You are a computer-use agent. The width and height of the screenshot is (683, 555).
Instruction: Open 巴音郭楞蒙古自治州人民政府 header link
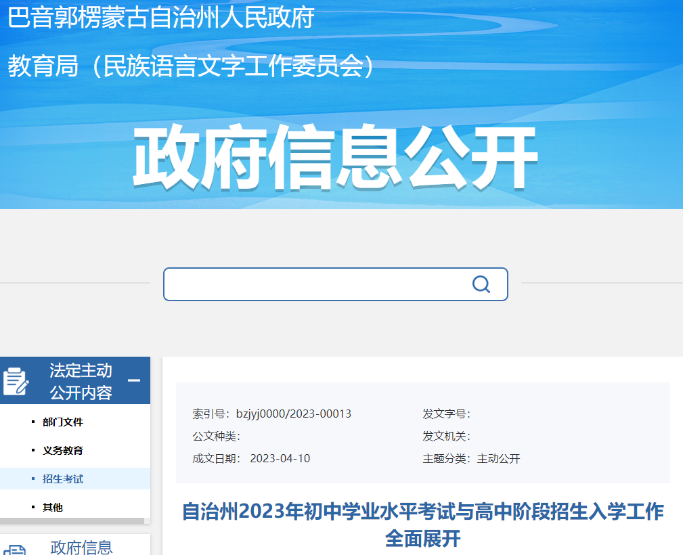tap(161, 18)
